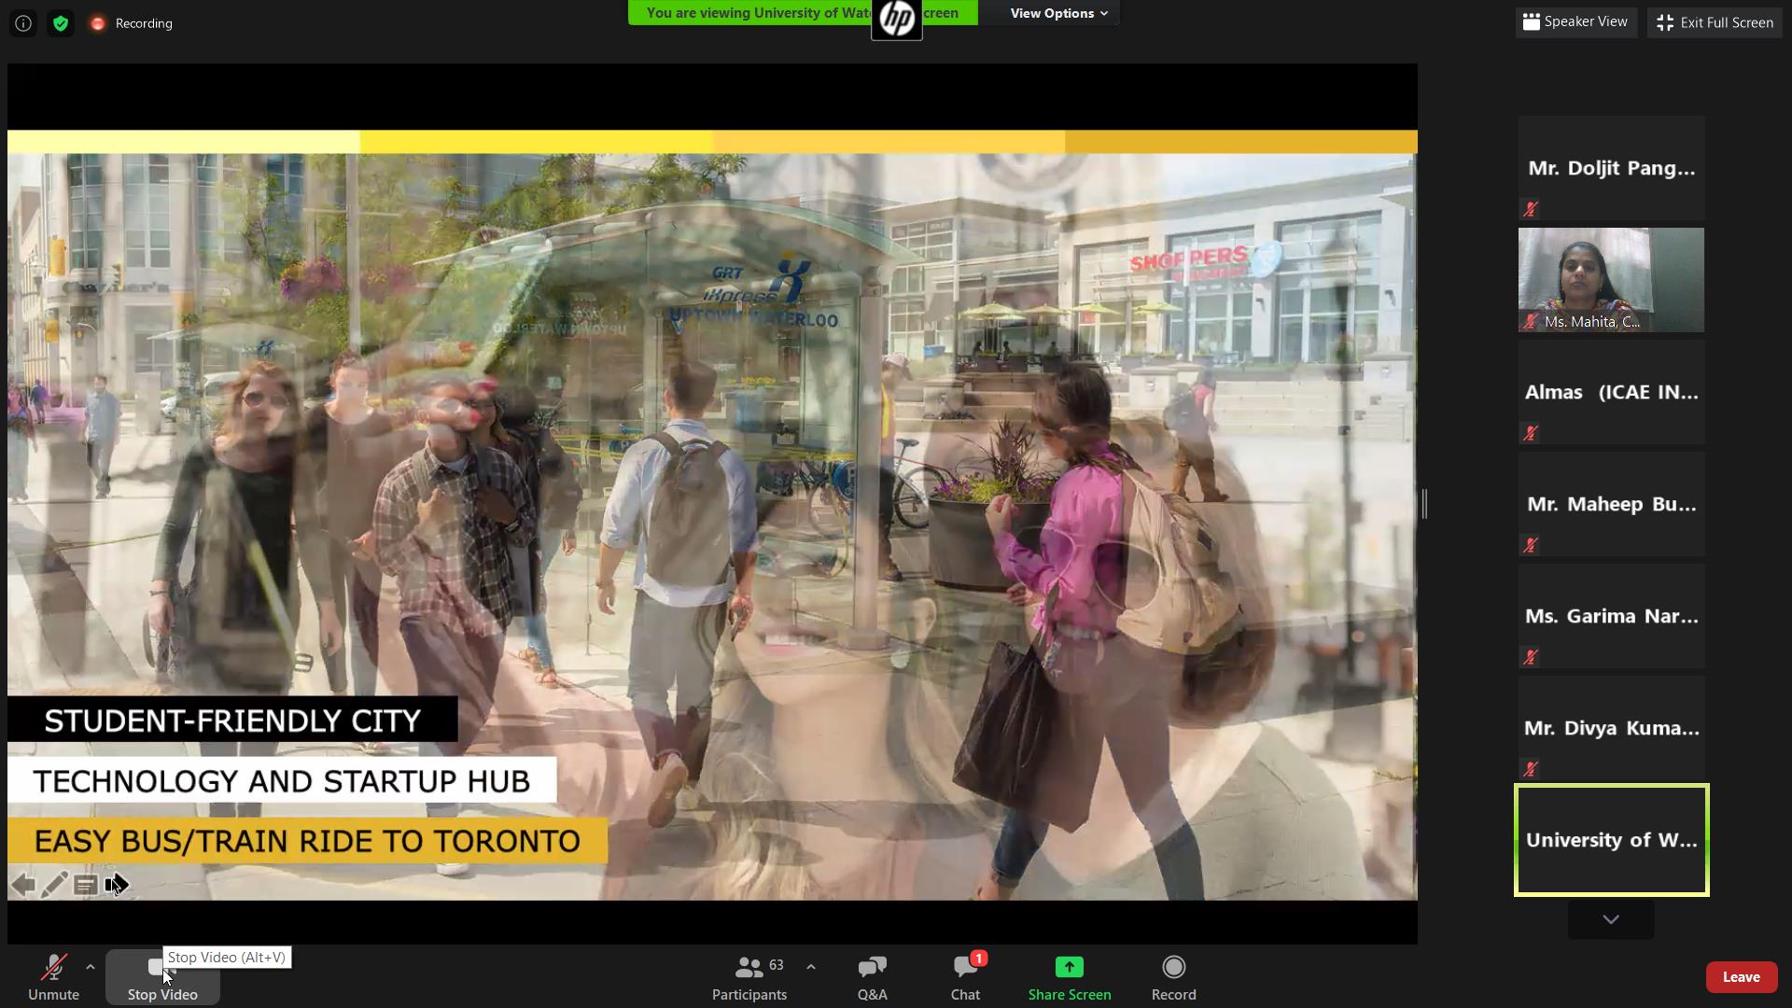Open the Chat panel

(x=965, y=977)
